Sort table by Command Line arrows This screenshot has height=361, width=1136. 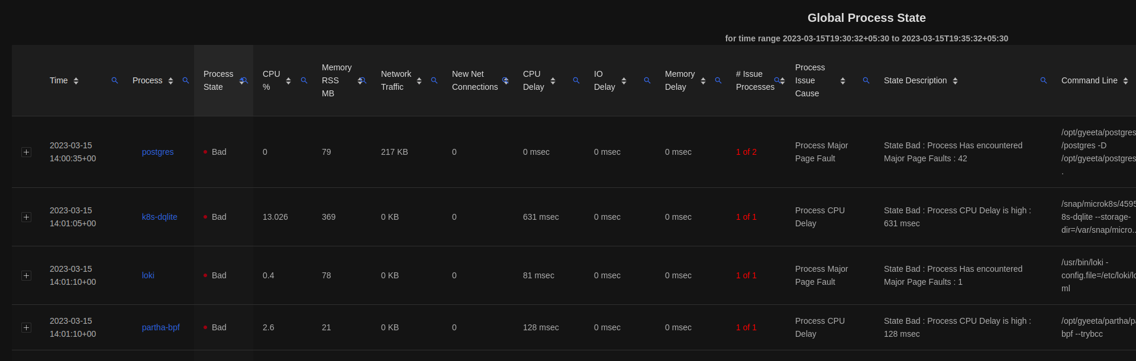[x=1125, y=81]
